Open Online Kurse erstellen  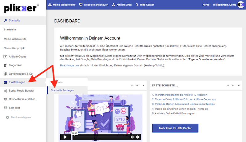click(22, 99)
